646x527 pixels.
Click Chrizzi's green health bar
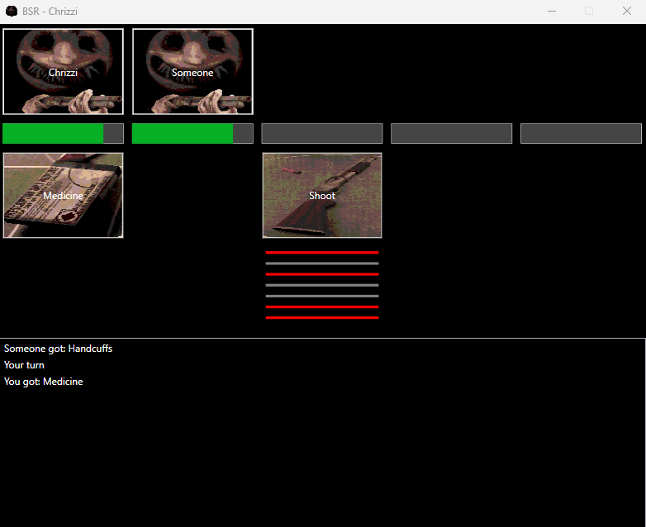pyautogui.click(x=63, y=134)
